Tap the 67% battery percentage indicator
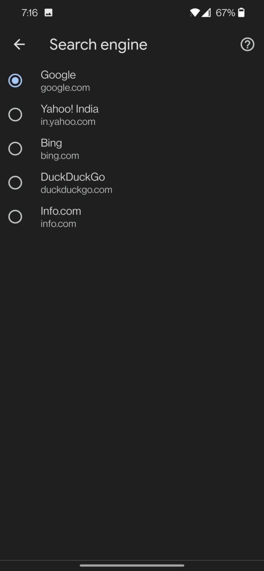Image resolution: width=264 pixels, height=571 pixels. (224, 12)
